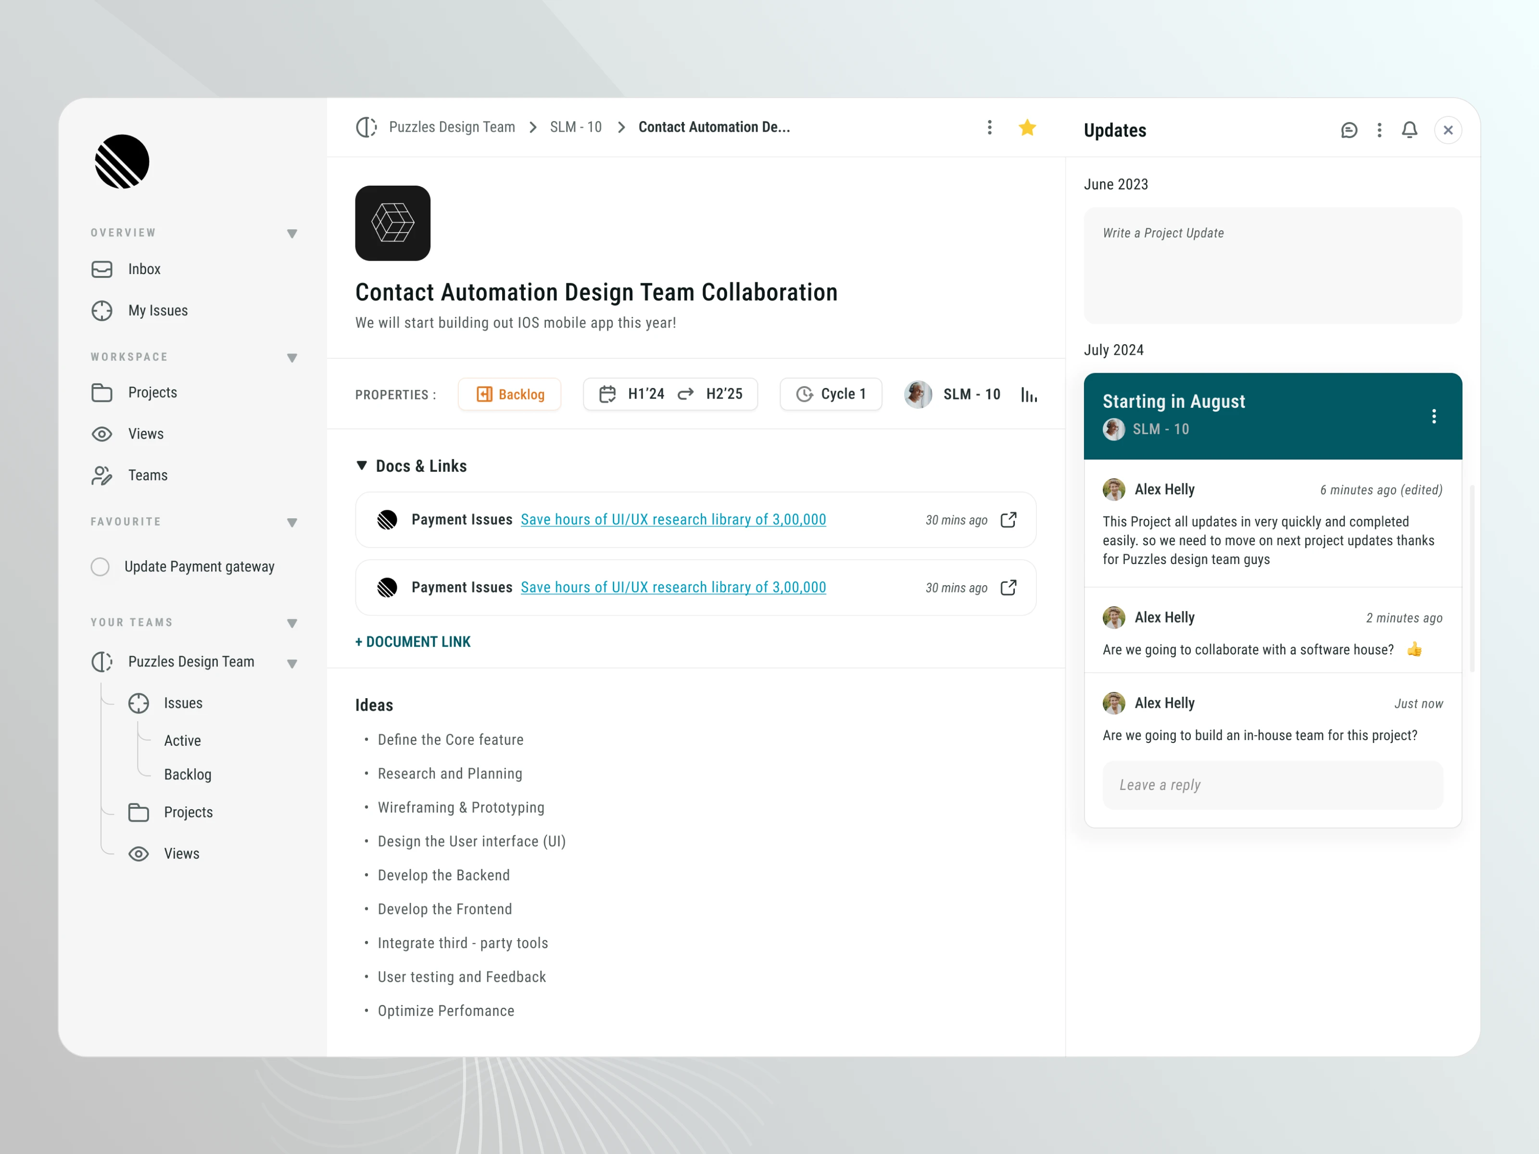Open the breadcrumb three-dot options menu
The width and height of the screenshot is (1539, 1154).
click(x=989, y=127)
